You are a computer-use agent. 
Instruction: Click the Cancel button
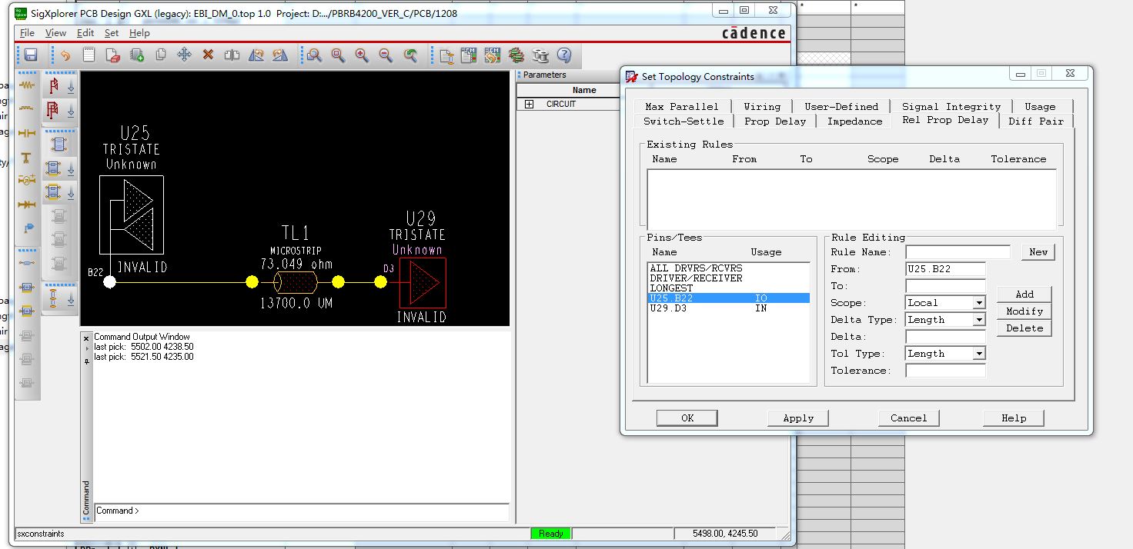click(x=909, y=418)
